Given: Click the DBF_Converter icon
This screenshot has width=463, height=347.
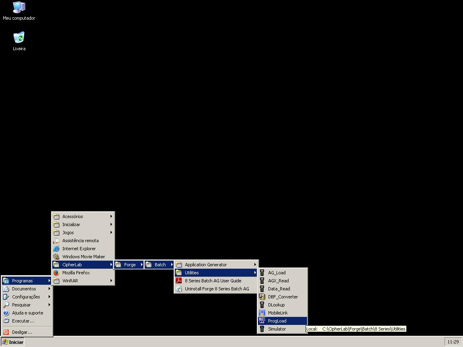Looking at the screenshot, I should [262, 297].
